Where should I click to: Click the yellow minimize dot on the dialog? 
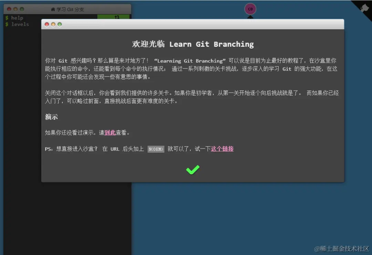point(53,24)
